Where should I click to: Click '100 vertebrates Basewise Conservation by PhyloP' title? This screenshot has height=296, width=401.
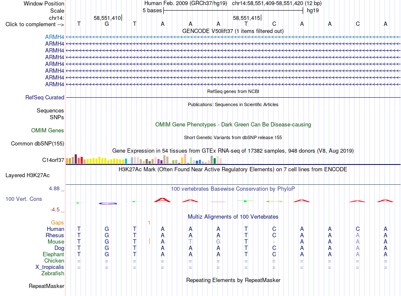click(233, 189)
